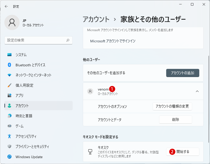Close the Settings window
Screen dimensions: 210x164
pos(204,4)
